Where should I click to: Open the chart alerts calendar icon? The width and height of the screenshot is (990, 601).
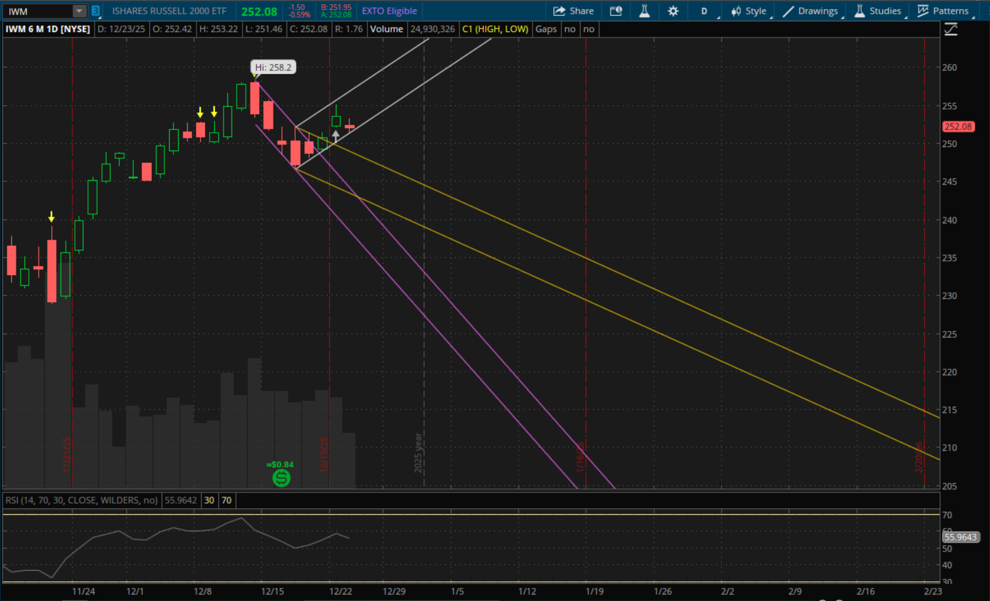616,11
